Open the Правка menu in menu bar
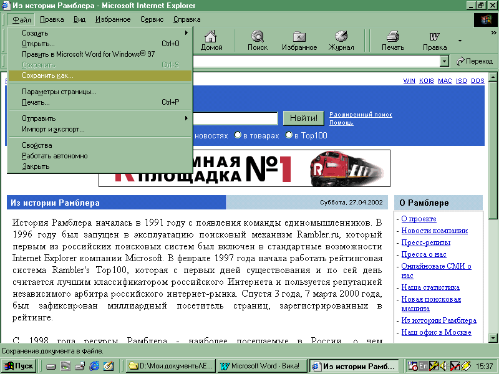The height and width of the screenshot is (374, 499). tap(52, 20)
